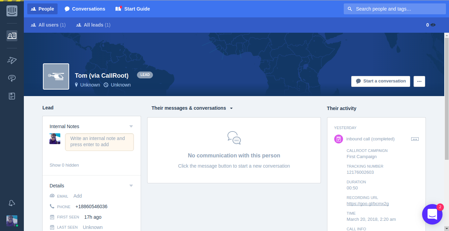Viewport: 449px width, 231px height.
Task: Click the duration value 00:50
Action: click(352, 188)
